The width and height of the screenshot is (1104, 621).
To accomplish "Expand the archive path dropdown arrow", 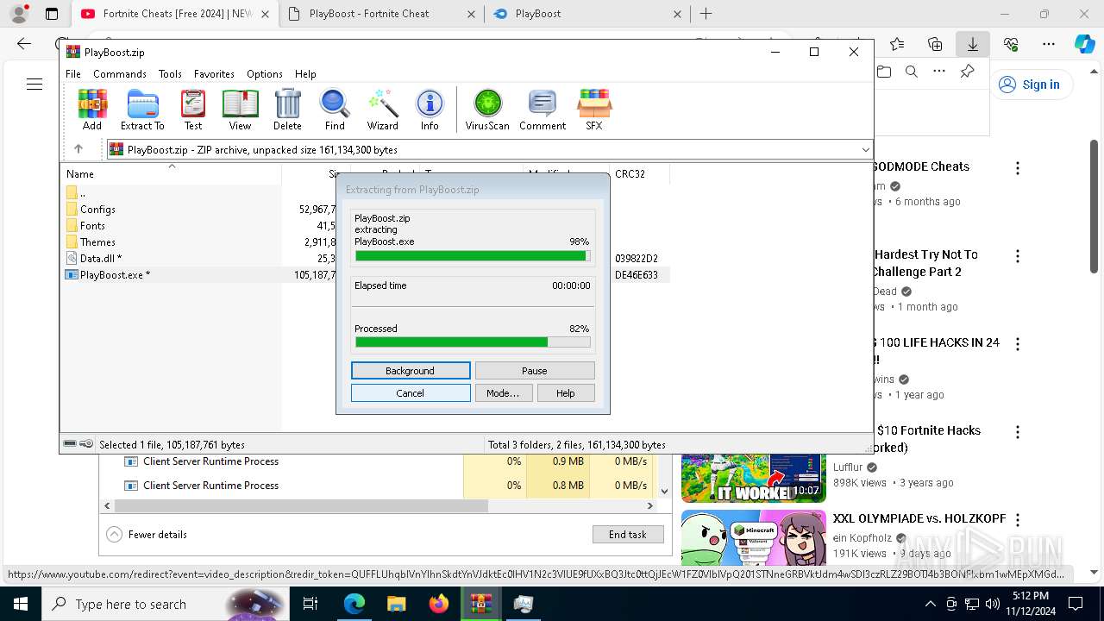I will point(865,150).
